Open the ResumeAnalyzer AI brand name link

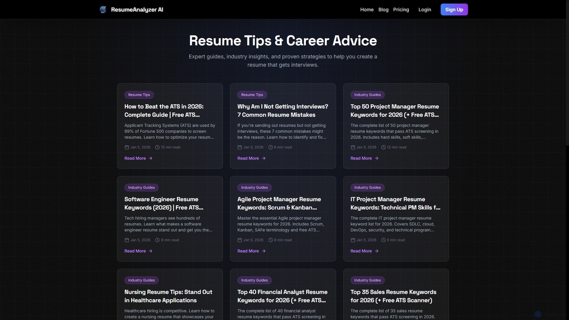(x=137, y=9)
